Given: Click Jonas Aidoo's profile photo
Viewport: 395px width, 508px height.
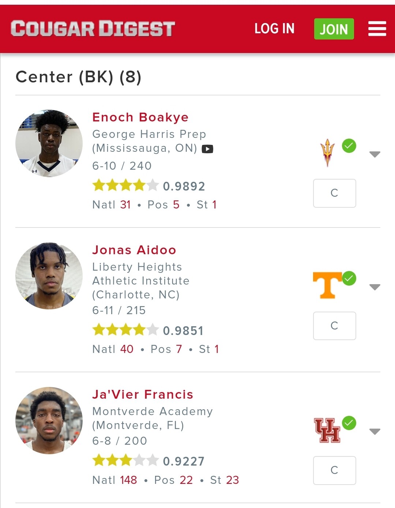Looking at the screenshot, I should click(x=49, y=276).
